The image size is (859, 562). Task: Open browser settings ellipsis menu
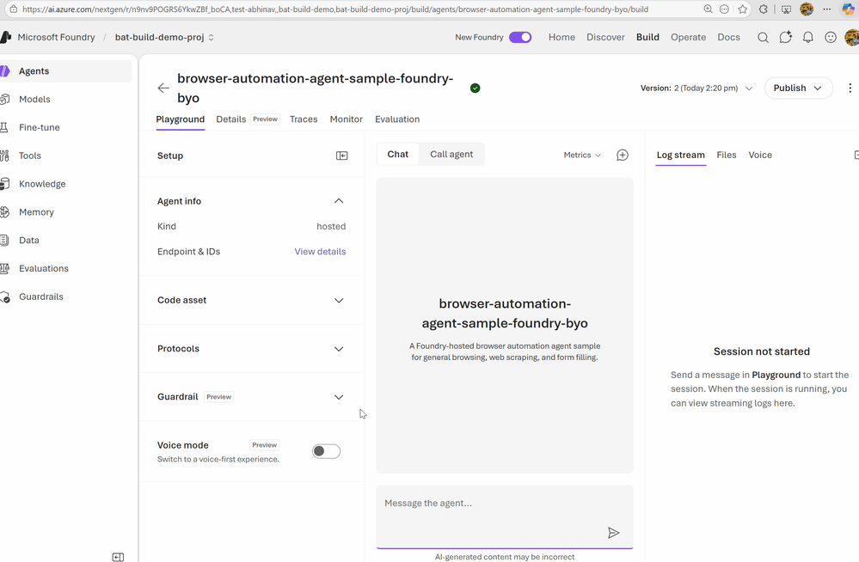pos(827,9)
